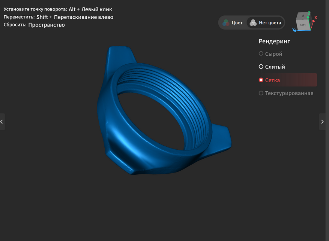This screenshot has height=241, width=329.
Task: Click the view orientation cube
Action: pyautogui.click(x=303, y=22)
